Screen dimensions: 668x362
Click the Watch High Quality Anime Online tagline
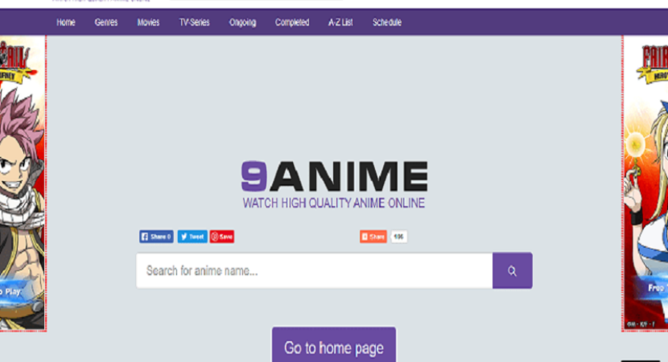(334, 203)
